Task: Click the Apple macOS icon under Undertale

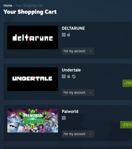Action: (69, 76)
